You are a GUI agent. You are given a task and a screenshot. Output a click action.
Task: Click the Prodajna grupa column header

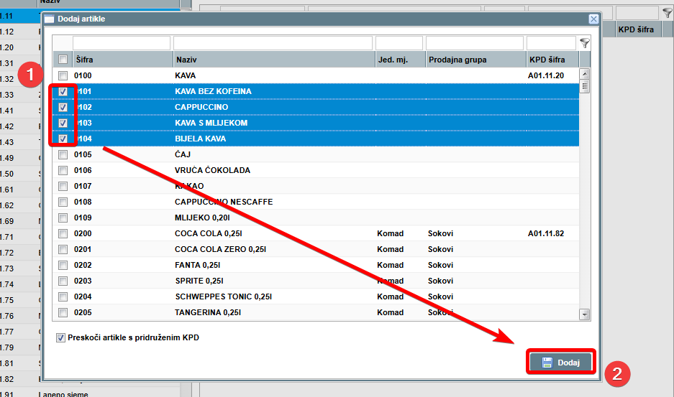click(475, 60)
